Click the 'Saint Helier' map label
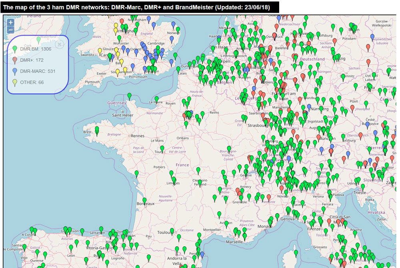 [x=123, y=115]
